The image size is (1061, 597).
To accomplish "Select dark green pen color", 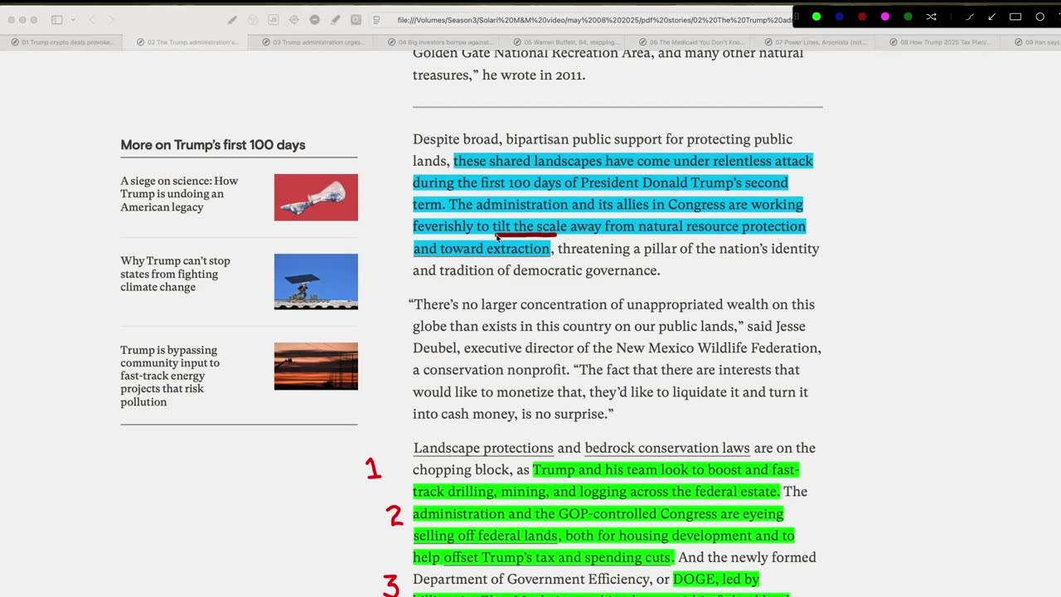I will point(908,17).
